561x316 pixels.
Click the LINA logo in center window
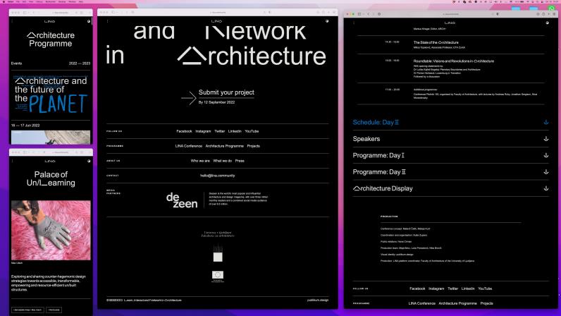[217, 21]
